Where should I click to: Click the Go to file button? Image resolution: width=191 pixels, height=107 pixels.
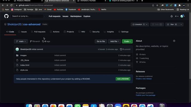(x=101, y=41)
